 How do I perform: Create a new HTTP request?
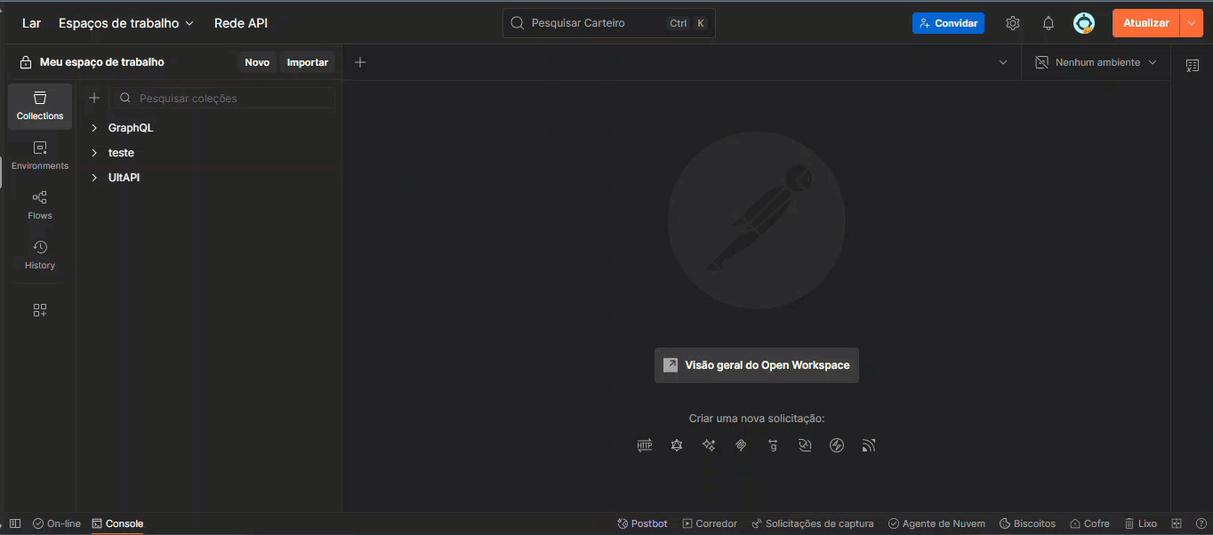pyautogui.click(x=645, y=445)
